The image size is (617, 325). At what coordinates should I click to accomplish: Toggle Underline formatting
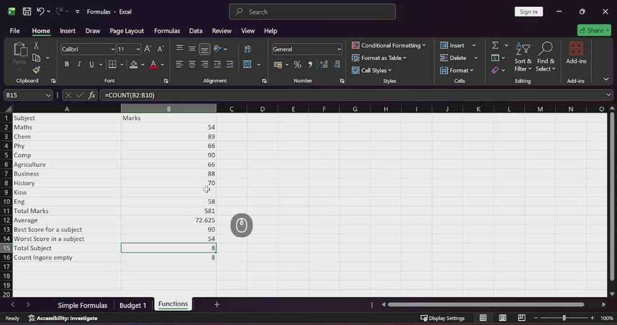point(91,64)
